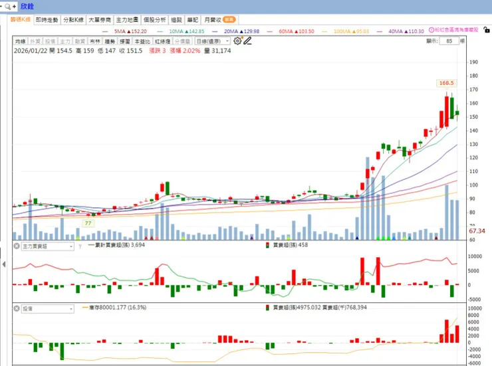Toggle the 本益比 P/E overlay
The height and width of the screenshot is (366, 492).
click(x=142, y=41)
